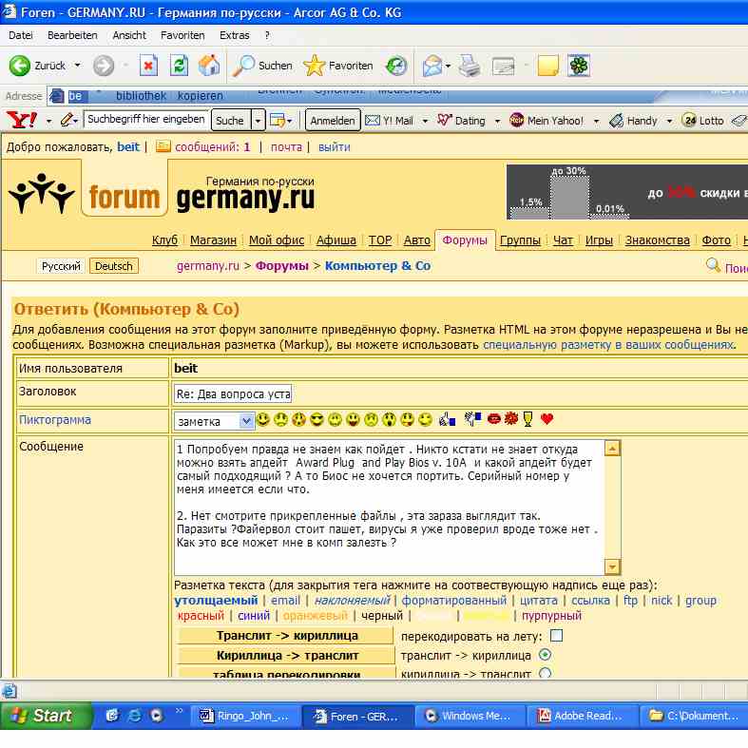
Task: Pick the surprised open-mouth smiley
Action: tap(389, 420)
